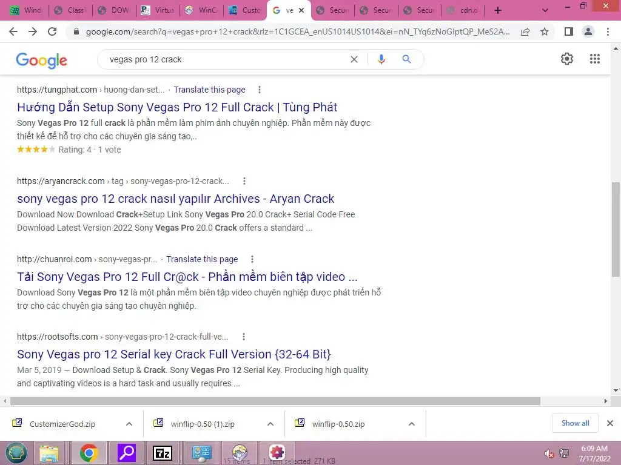Clear the search box with X

click(354, 59)
